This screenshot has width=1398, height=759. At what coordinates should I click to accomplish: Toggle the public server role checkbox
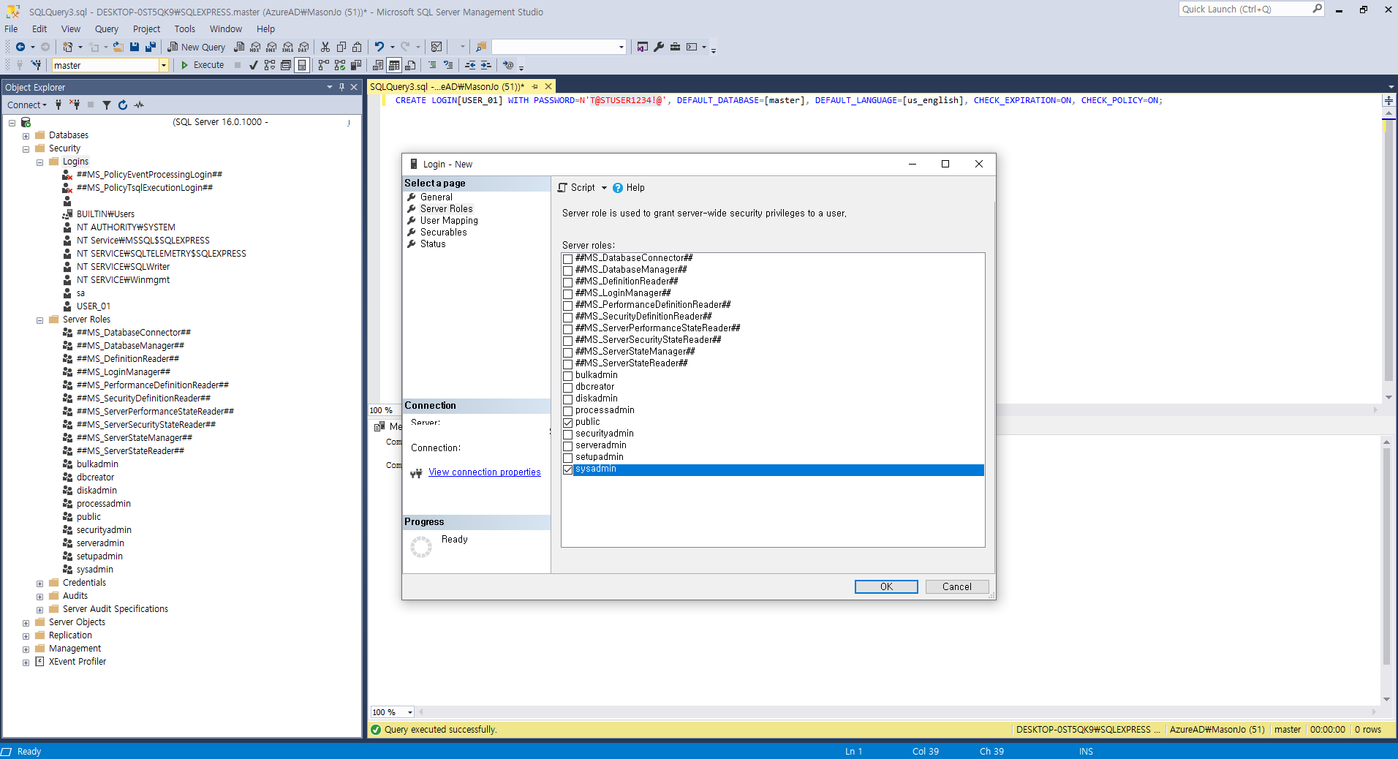(x=567, y=423)
